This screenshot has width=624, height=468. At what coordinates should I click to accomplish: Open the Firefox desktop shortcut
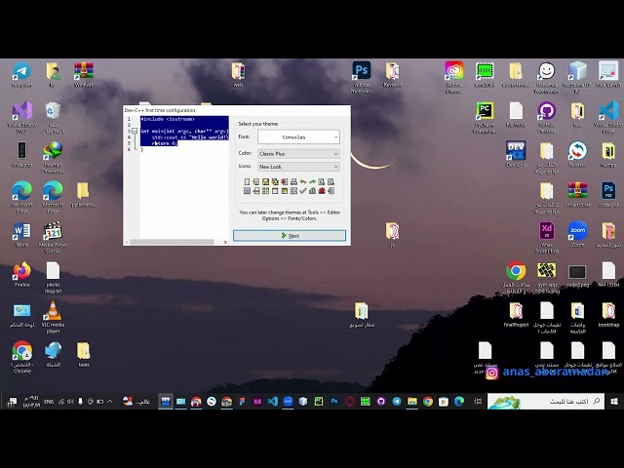[x=21, y=272]
